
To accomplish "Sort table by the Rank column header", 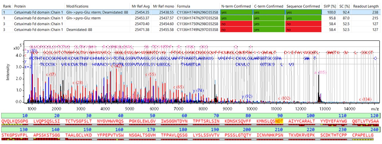I will pos(6,6).
